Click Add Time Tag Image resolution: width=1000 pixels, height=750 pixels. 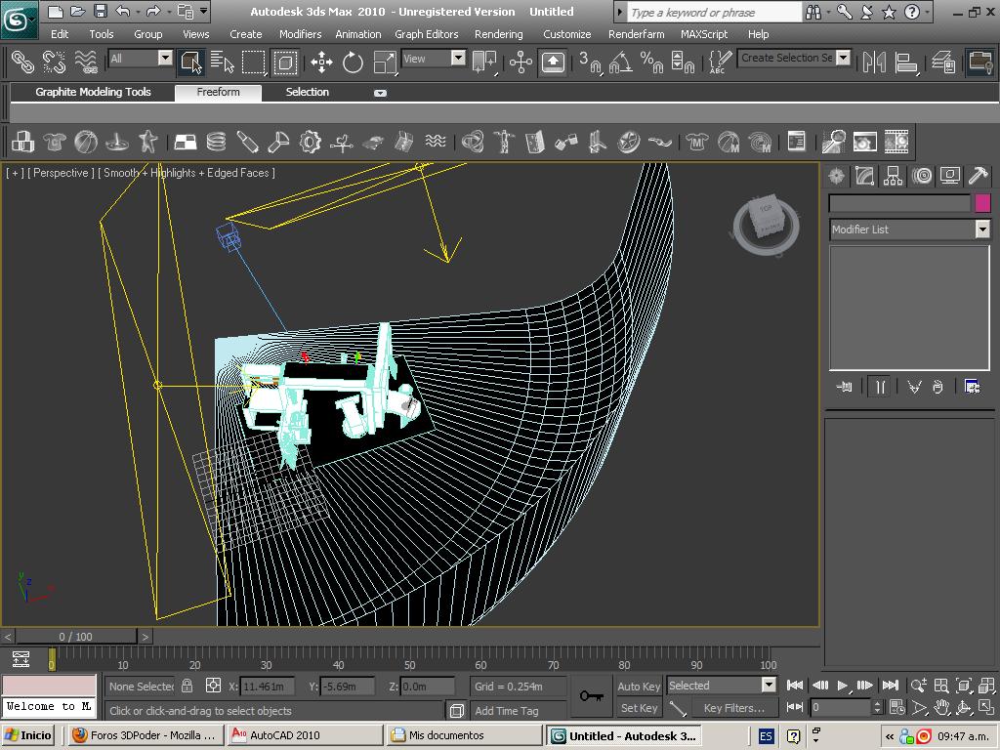tap(507, 711)
